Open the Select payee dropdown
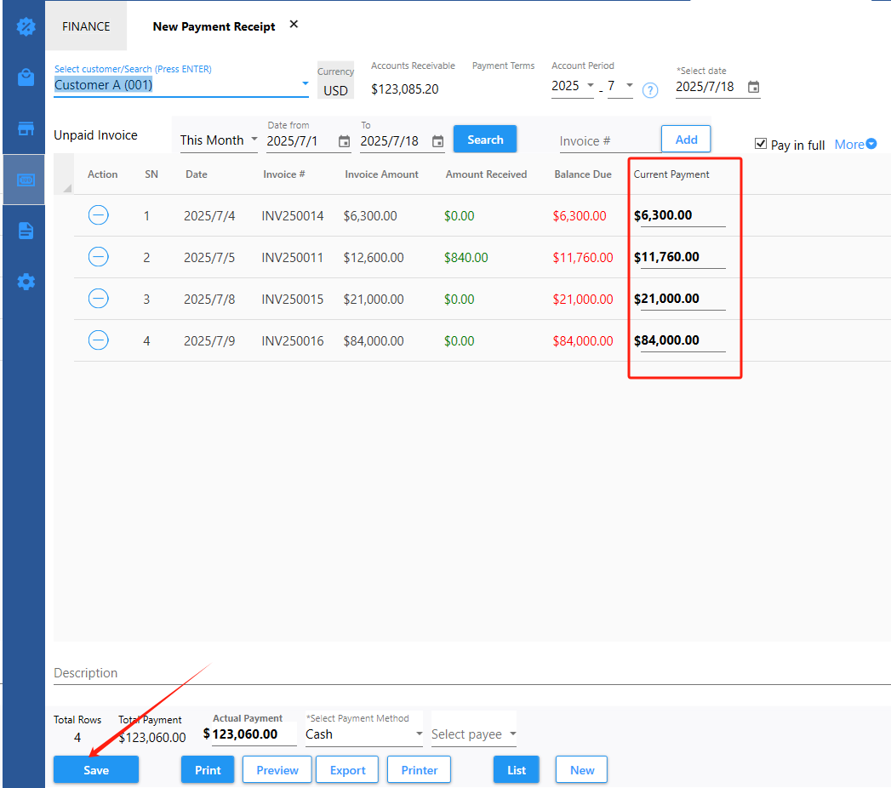Viewport: 891px width, 788px height. click(474, 734)
